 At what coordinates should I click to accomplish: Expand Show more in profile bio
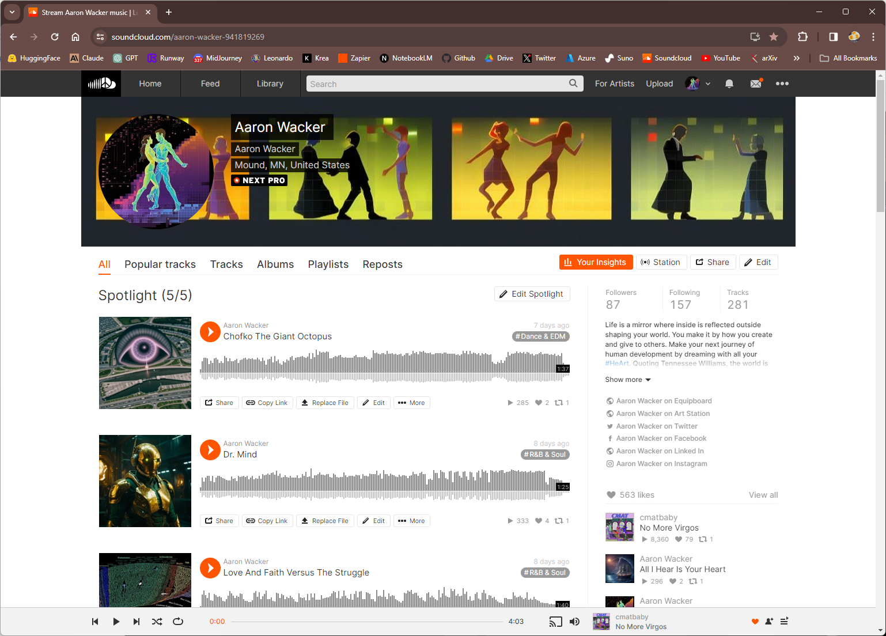pos(628,380)
